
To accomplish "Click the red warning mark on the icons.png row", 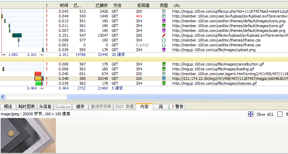I will coord(47,21).
